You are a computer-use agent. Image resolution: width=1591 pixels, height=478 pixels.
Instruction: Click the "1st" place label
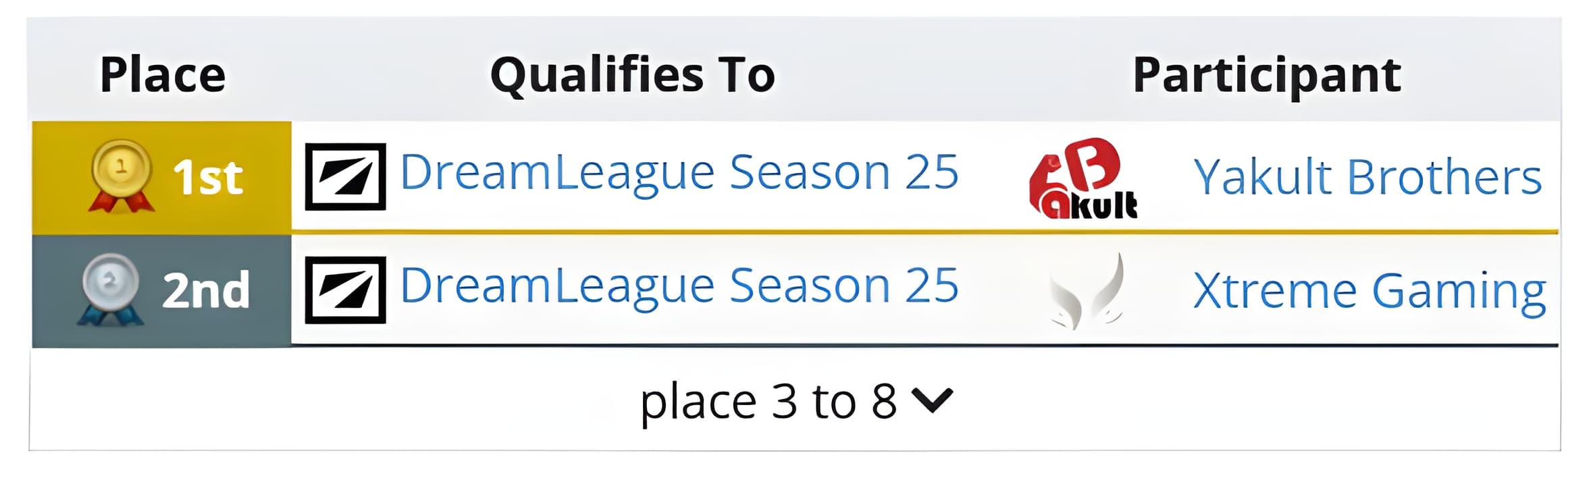click(x=207, y=178)
